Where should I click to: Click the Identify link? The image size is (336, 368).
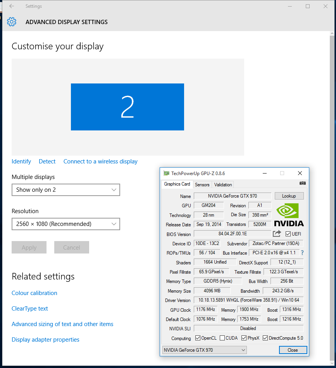pyautogui.click(x=21, y=161)
